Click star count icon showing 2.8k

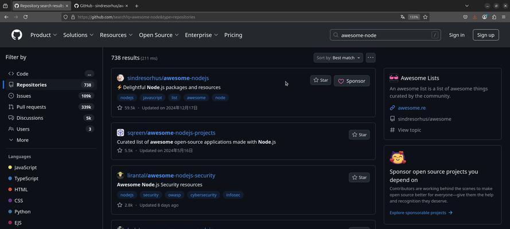120,205
